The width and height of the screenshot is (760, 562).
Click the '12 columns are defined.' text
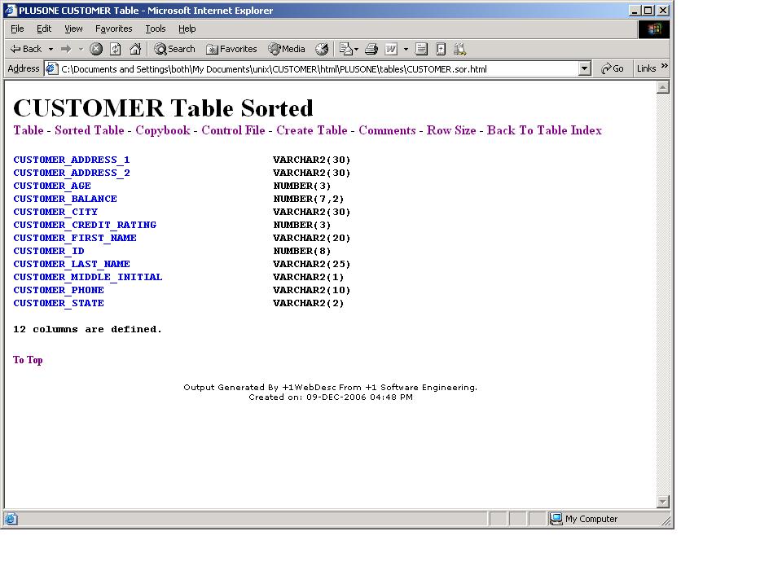pos(87,329)
